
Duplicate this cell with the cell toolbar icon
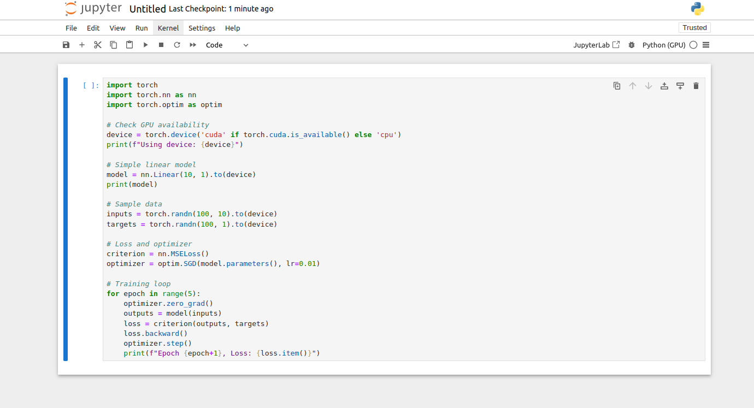click(617, 86)
